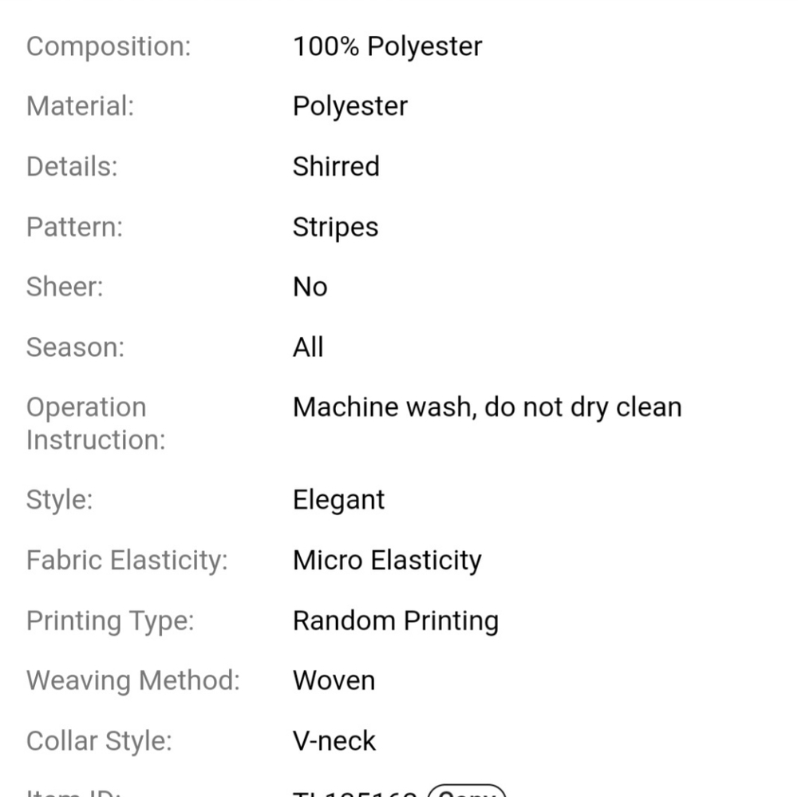Screen dimensions: 798x797
Task: Select the 'Stripes' pattern value
Action: tap(335, 227)
